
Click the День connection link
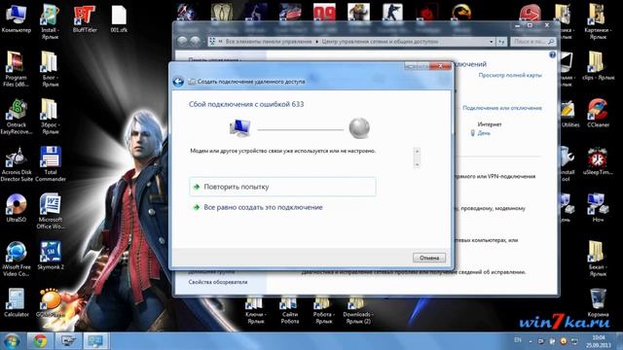[484, 133]
